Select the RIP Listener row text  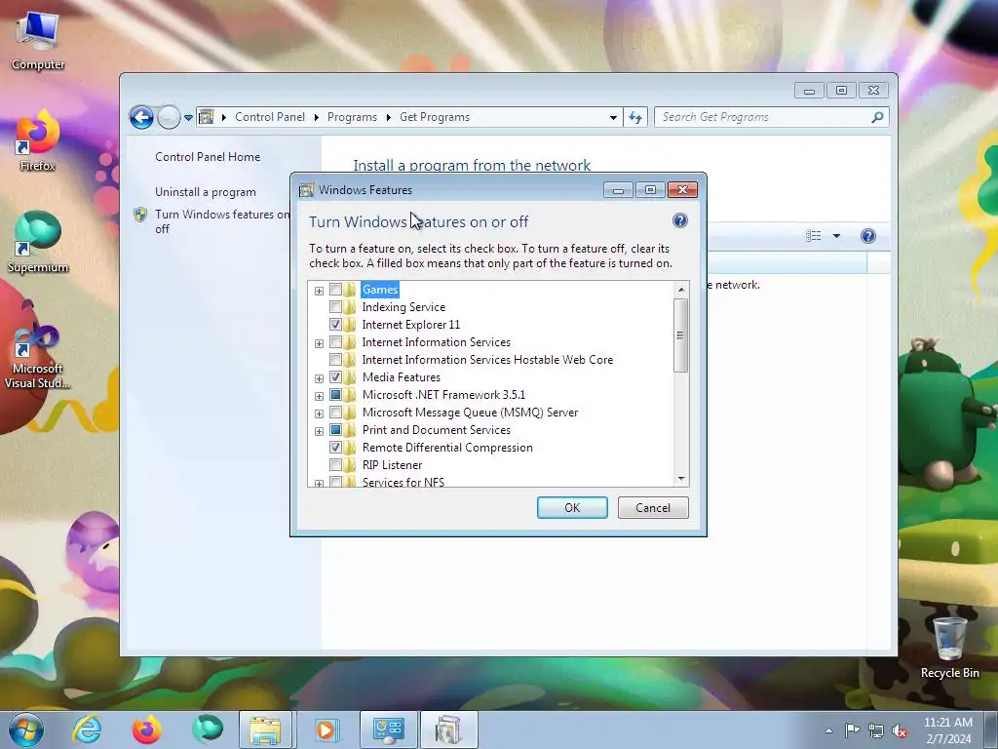click(x=392, y=465)
